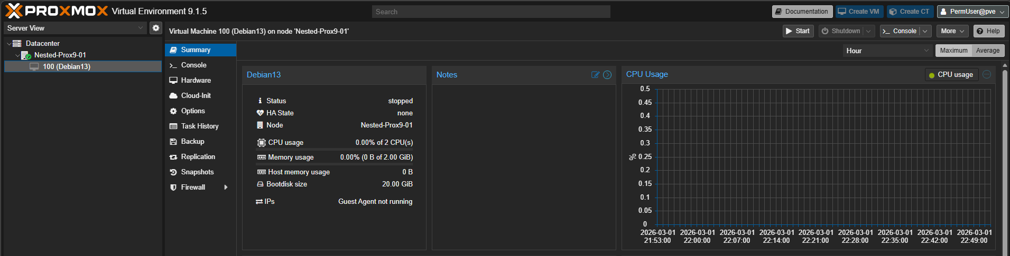The height and width of the screenshot is (256, 1010).
Task: Click the 'Guest Agent not running' text
Action: [x=375, y=202]
